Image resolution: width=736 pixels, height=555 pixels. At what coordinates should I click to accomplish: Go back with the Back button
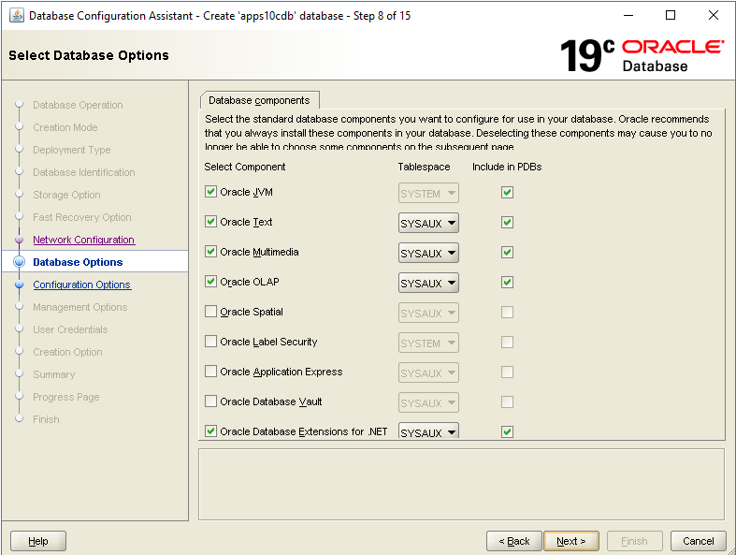pos(514,541)
